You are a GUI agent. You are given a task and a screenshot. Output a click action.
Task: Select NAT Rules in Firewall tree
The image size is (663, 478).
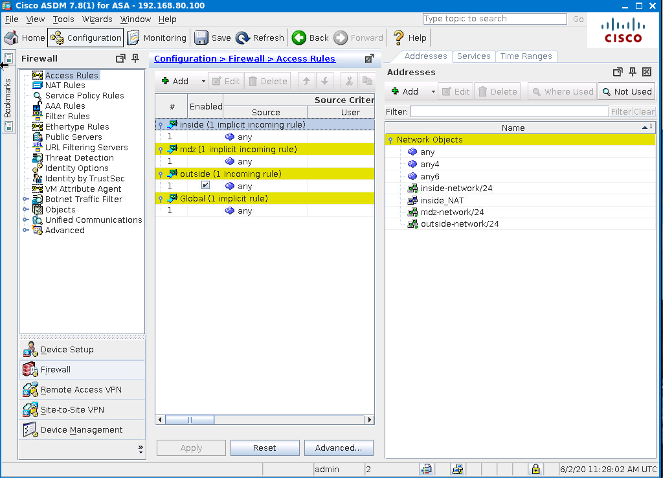(65, 85)
